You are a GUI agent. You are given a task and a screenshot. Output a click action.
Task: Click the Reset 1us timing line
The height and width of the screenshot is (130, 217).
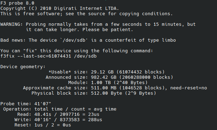tap(42, 125)
